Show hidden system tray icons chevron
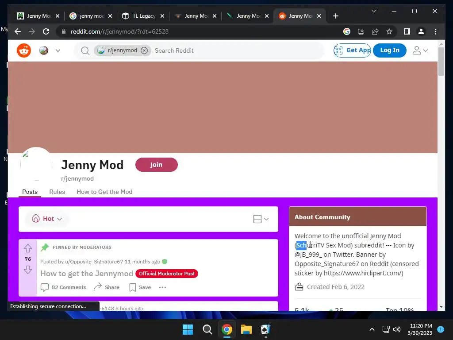The width and height of the screenshot is (453, 340). [x=372, y=329]
